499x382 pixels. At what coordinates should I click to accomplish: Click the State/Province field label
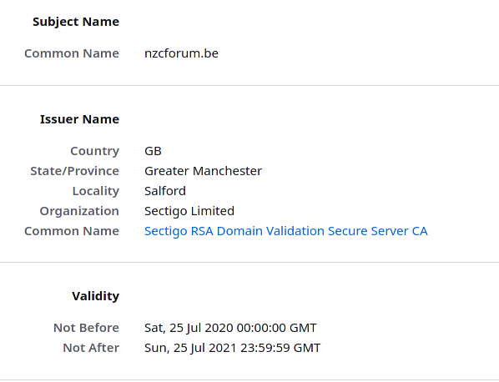click(75, 171)
